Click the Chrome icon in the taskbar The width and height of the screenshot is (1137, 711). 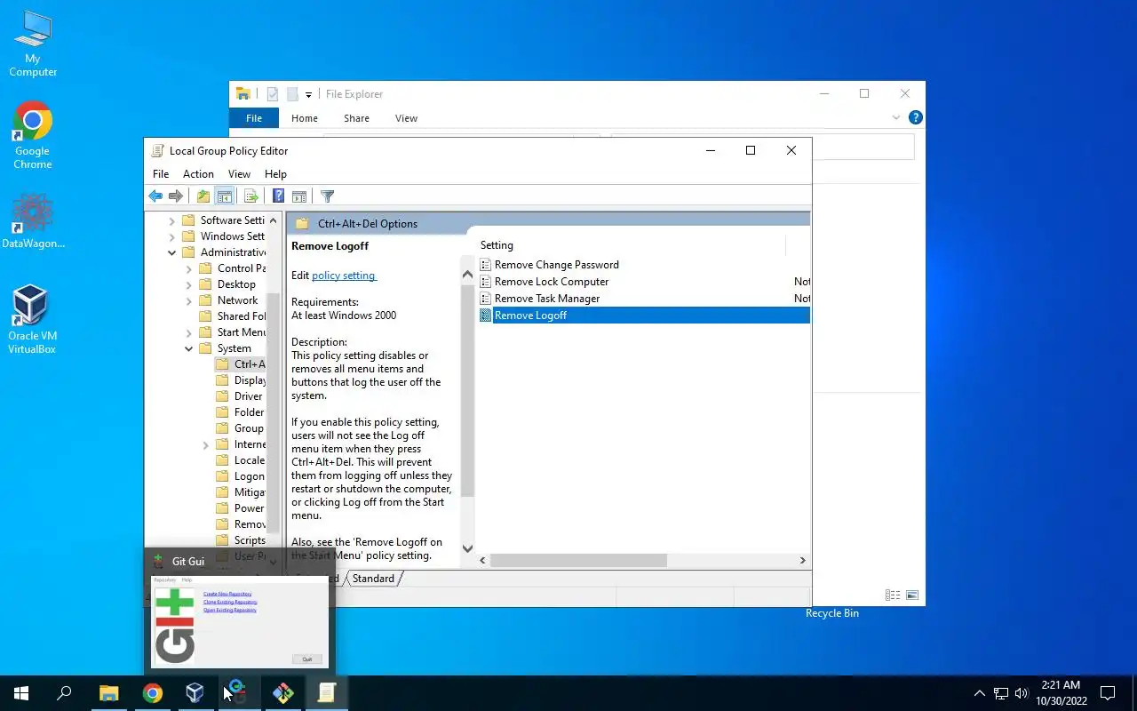153,693
